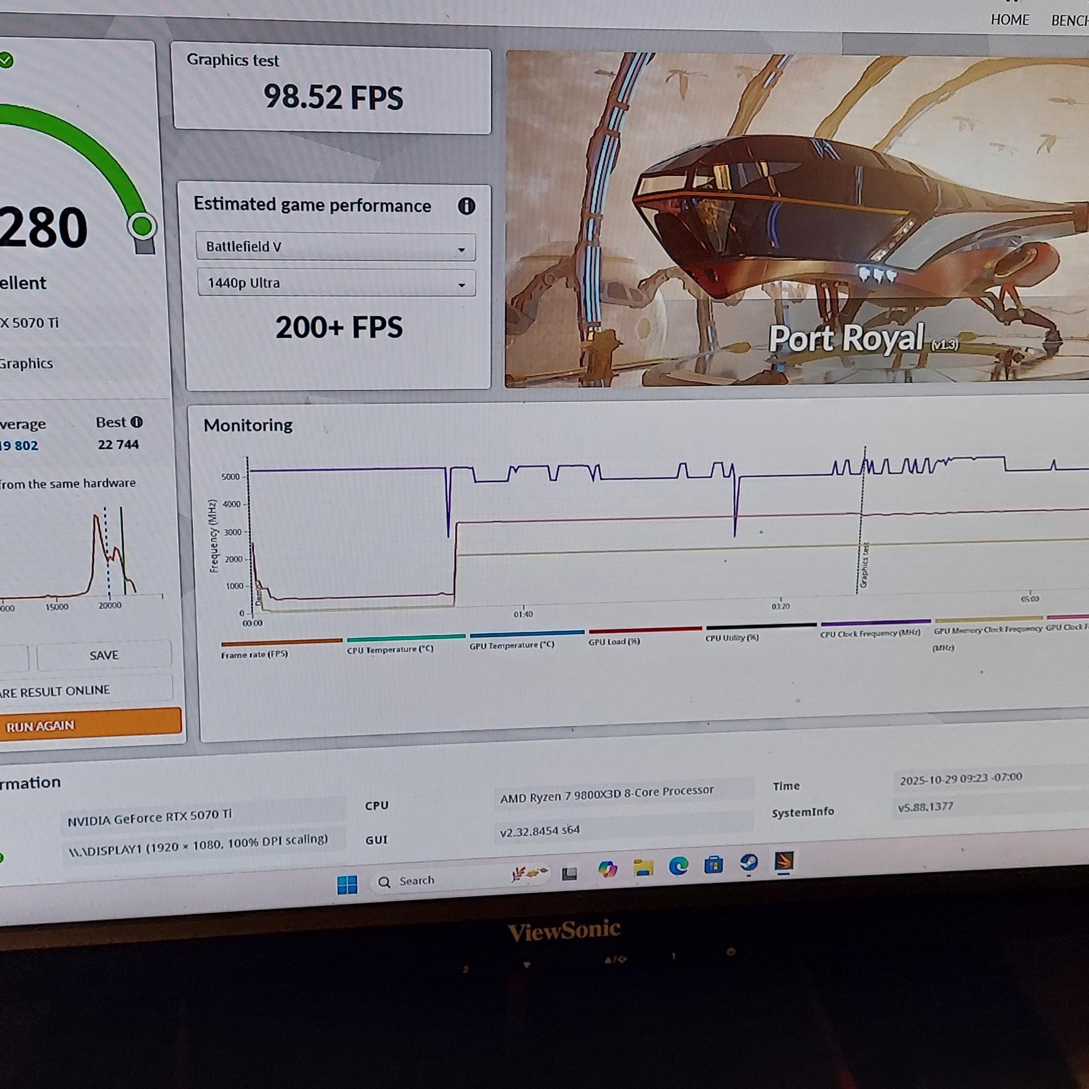Click the SystemInfo version v5.88.1377
The image size is (1089, 1089).
pos(926,807)
